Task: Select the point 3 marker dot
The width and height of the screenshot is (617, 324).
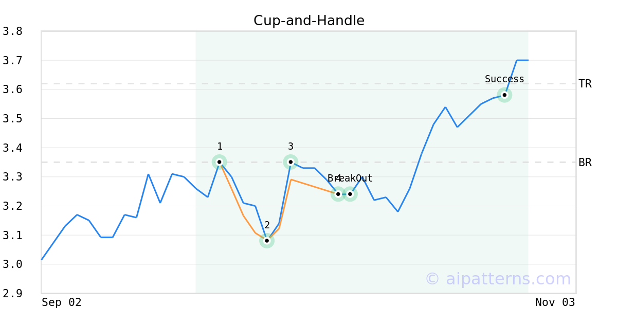Action: click(x=291, y=162)
